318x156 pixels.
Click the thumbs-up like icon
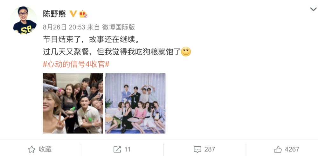pos(278,149)
